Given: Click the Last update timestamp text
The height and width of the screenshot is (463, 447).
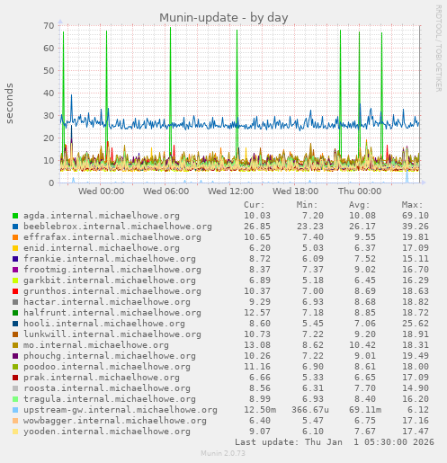Looking at the screenshot, I should [335, 442].
